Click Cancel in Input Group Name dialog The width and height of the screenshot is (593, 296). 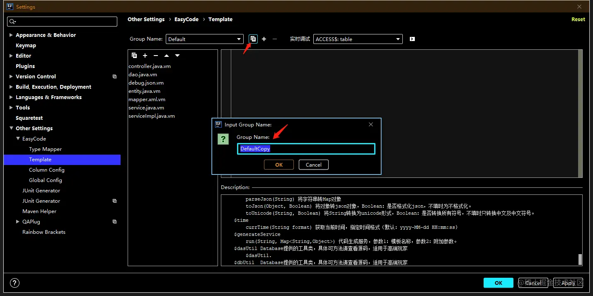click(x=314, y=165)
